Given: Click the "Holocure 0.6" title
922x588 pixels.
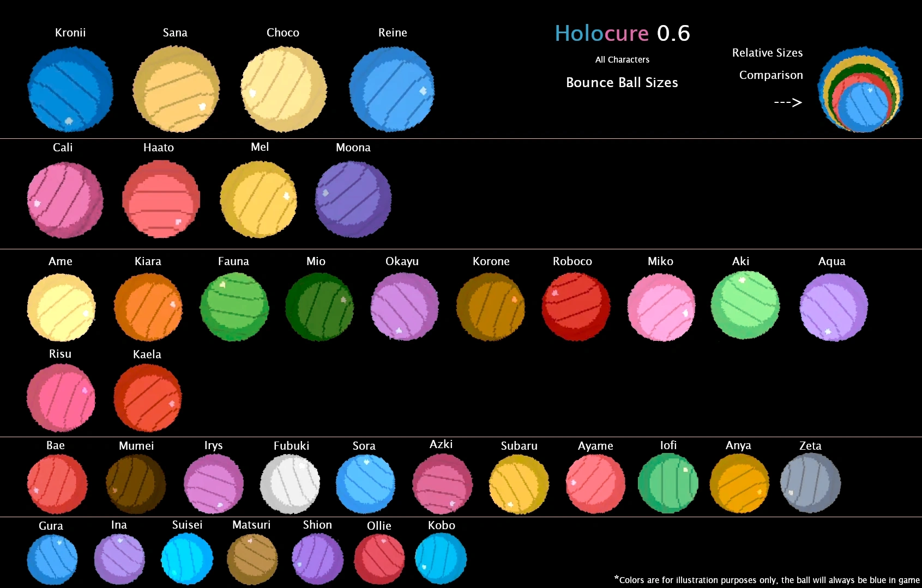Looking at the screenshot, I should point(622,33).
